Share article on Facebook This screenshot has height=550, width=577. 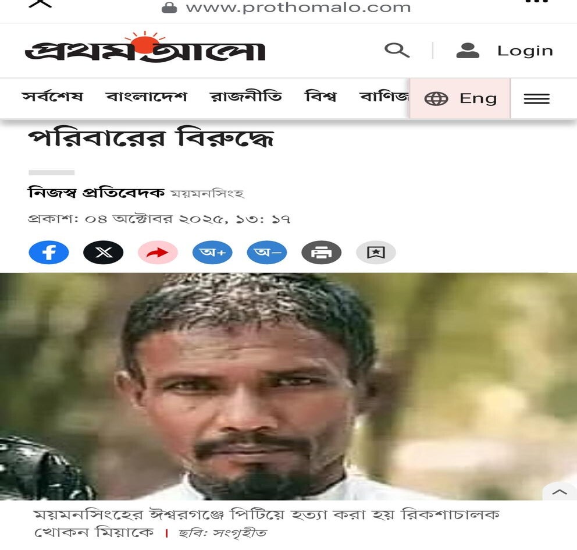point(49,253)
